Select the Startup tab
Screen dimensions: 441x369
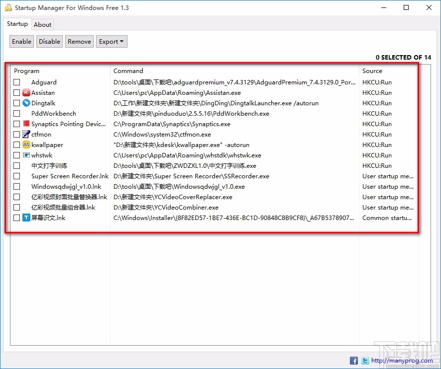pyautogui.click(x=17, y=24)
